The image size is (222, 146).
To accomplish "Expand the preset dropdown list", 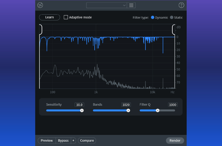I will tap(107, 5).
